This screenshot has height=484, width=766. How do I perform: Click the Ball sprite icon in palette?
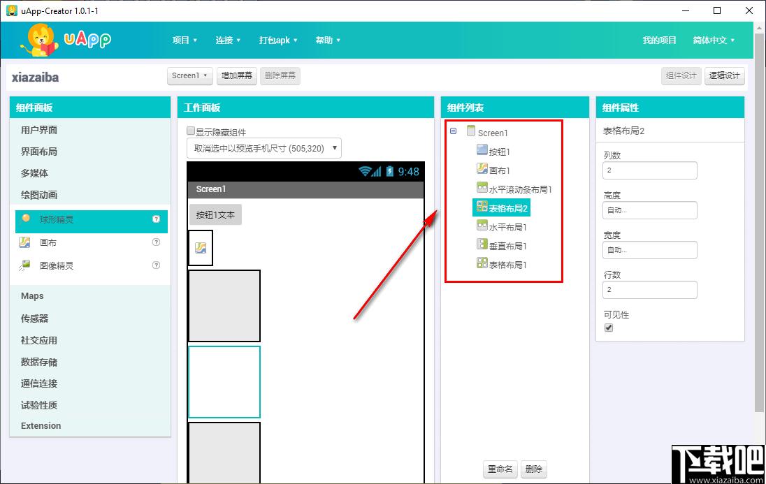[27, 219]
